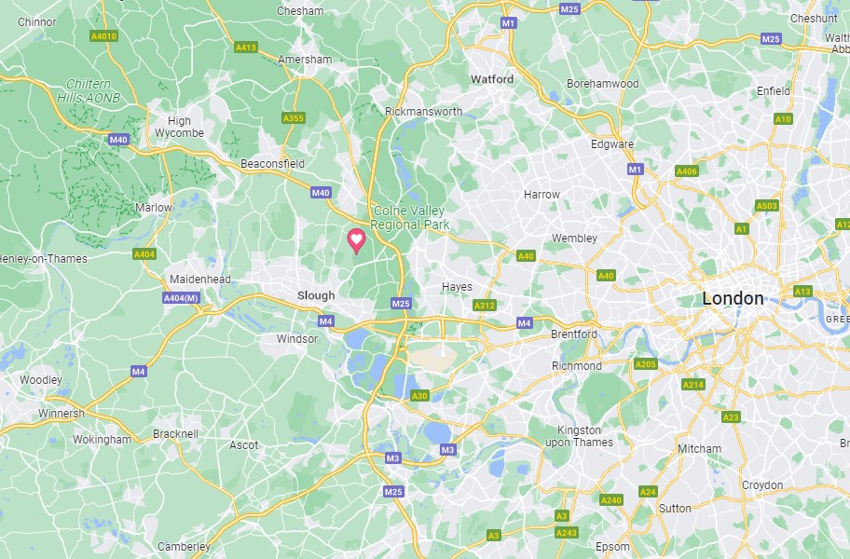Click the A312 road shield near Hayes
The height and width of the screenshot is (559, 850).
pyautogui.click(x=485, y=305)
